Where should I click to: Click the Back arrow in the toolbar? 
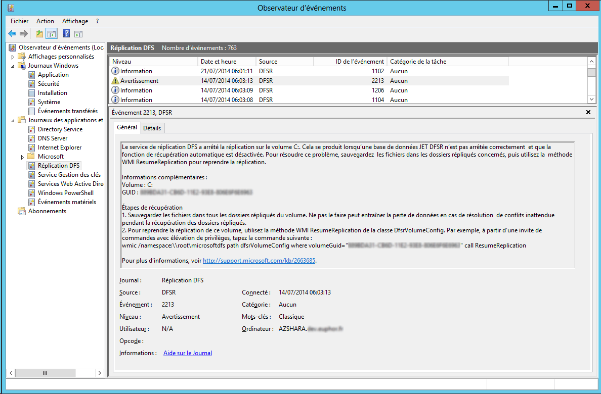12,34
